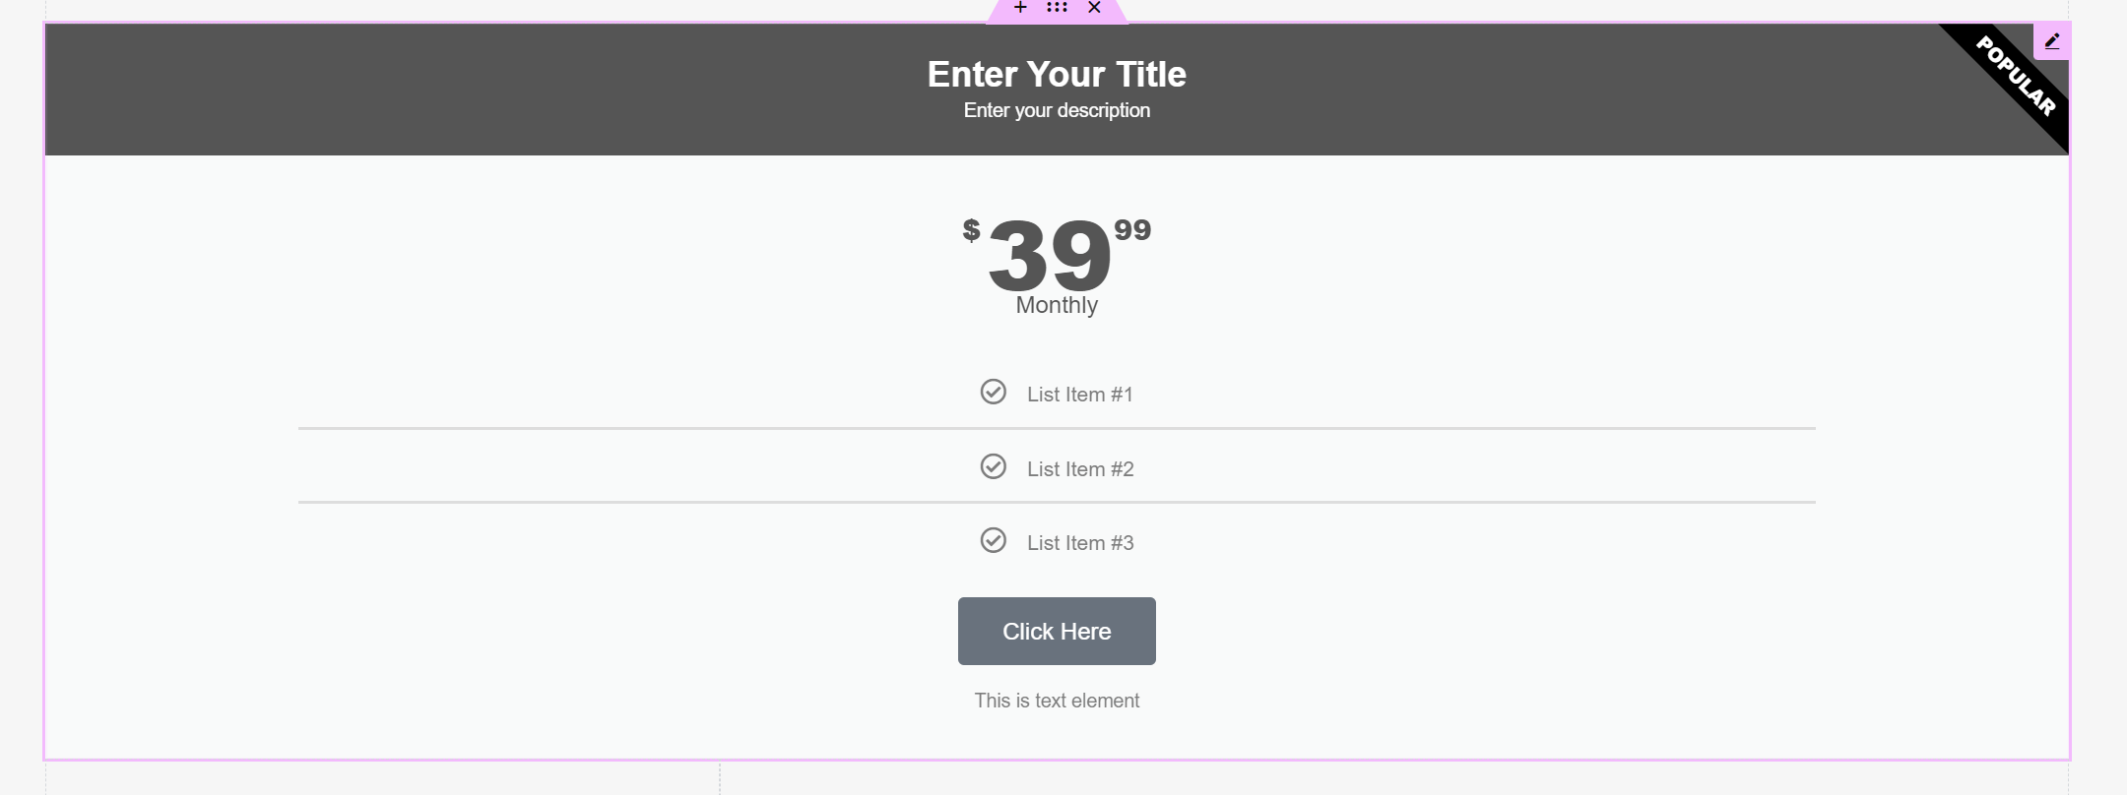This screenshot has height=795, width=2127.
Task: Click the Enter your description text
Action: [x=1056, y=110]
